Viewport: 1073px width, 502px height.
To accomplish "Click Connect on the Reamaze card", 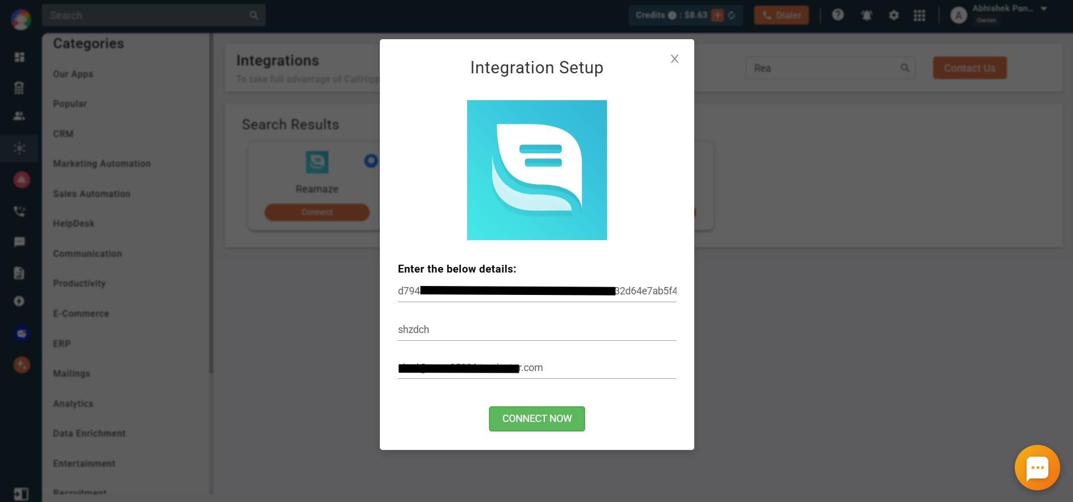I will [x=317, y=212].
